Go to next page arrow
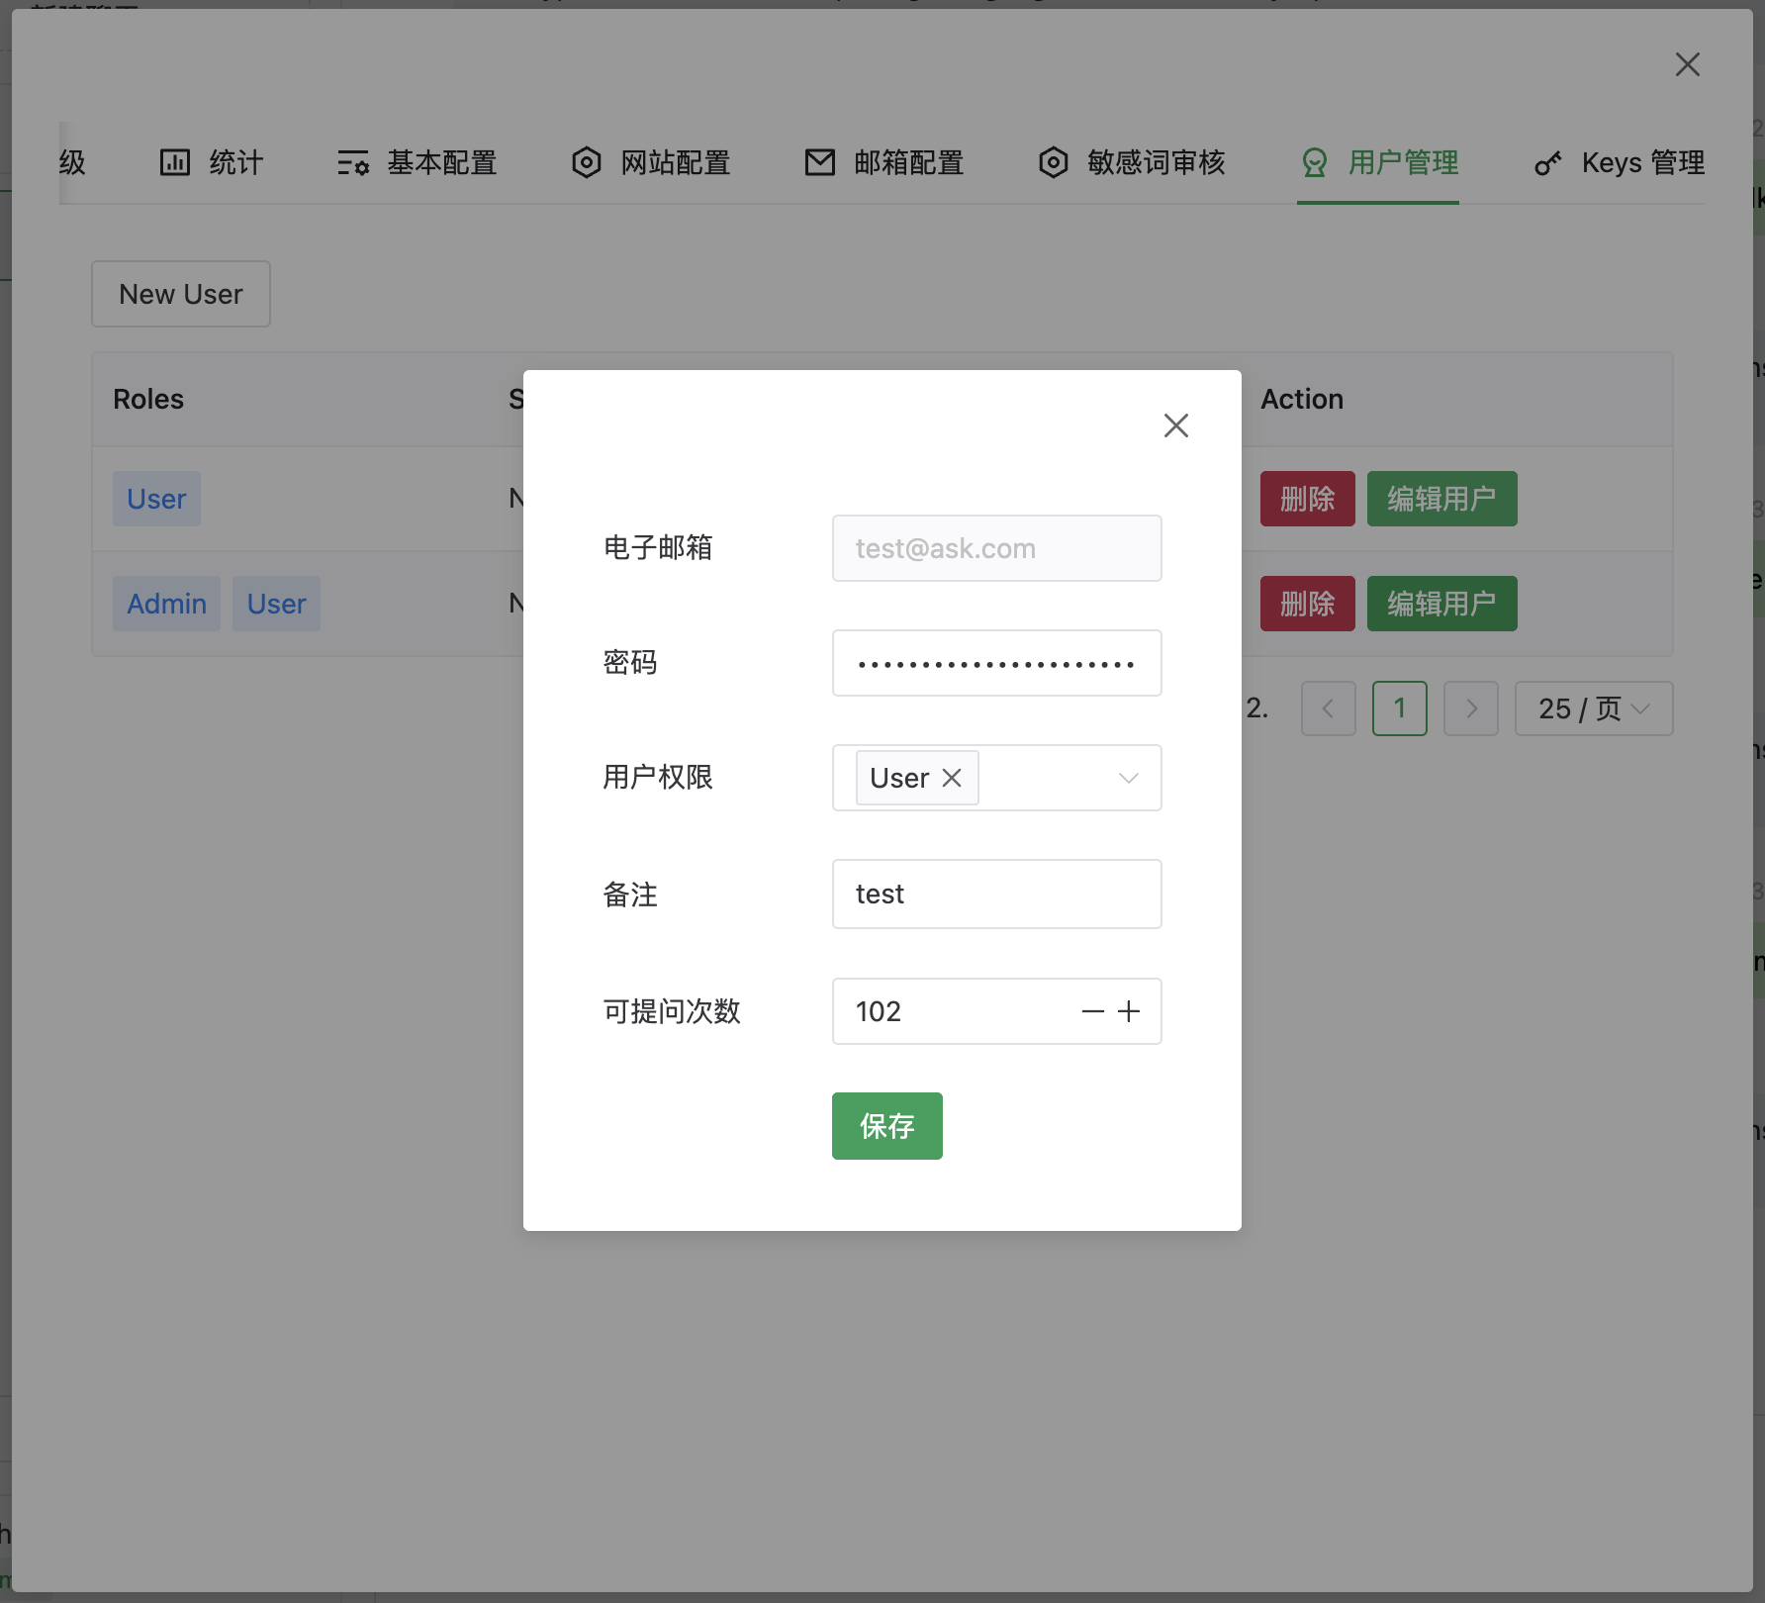This screenshot has width=1765, height=1603. point(1470,708)
